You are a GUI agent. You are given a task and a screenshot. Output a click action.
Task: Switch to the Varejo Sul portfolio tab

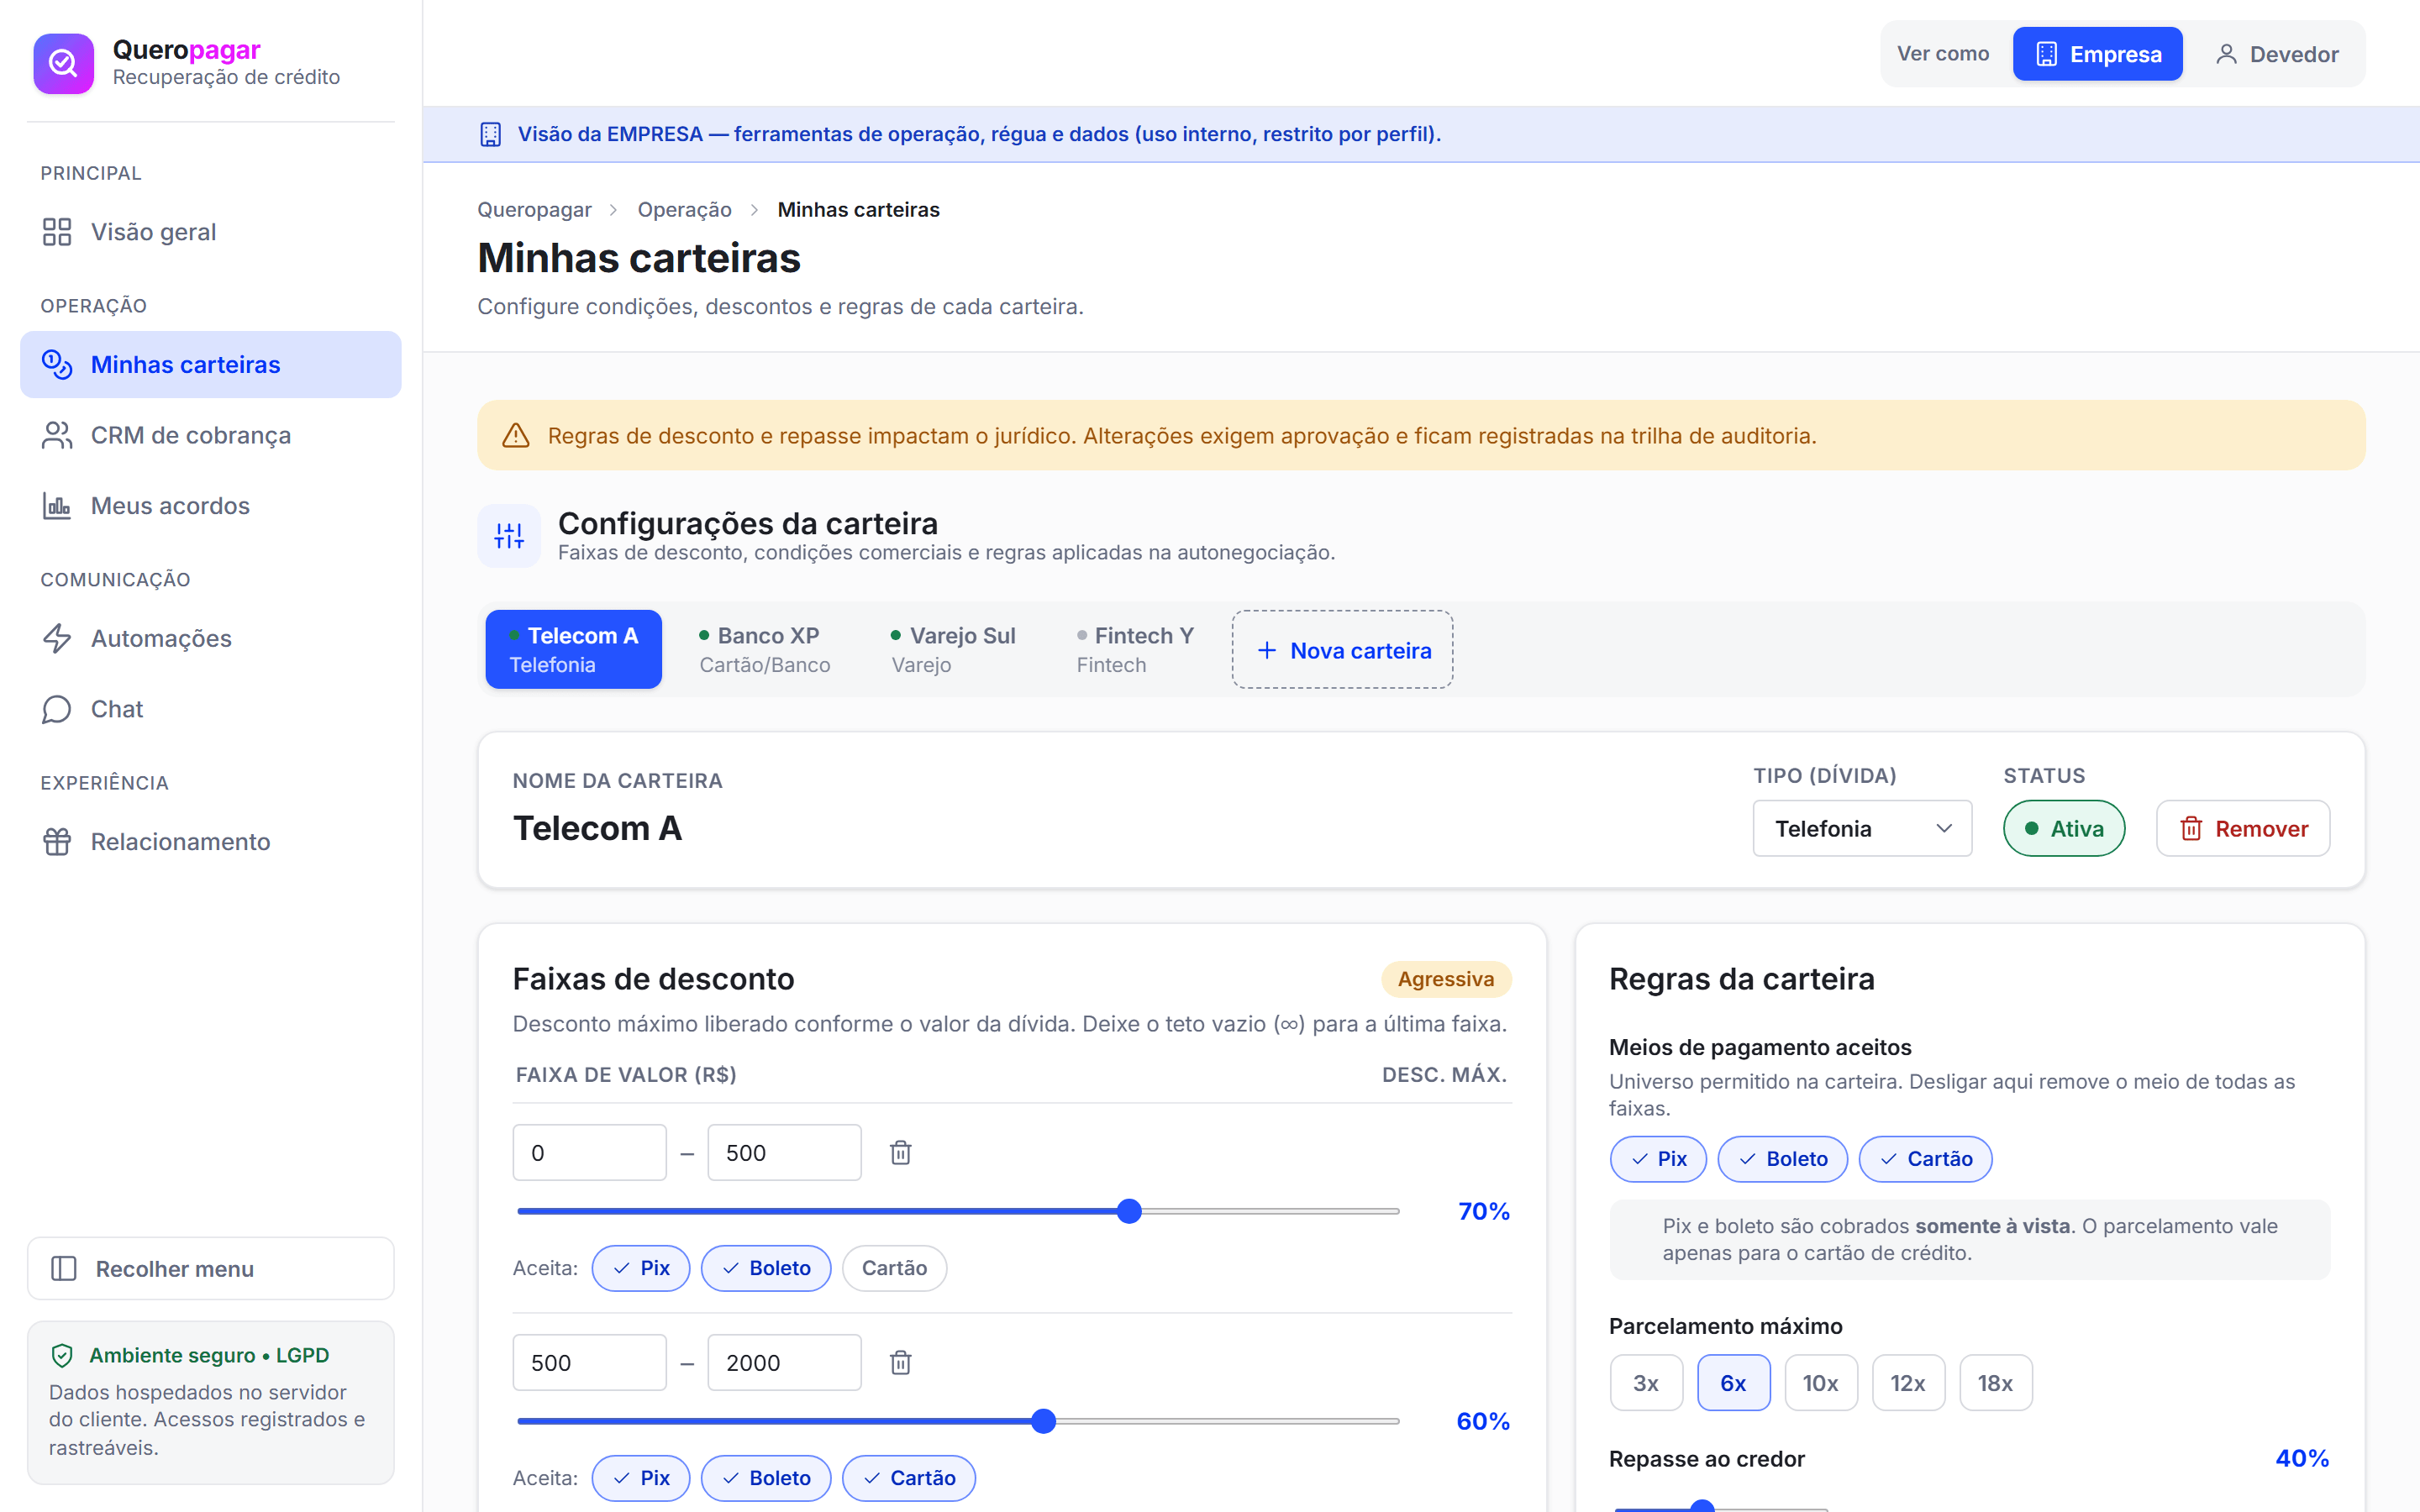tap(953, 649)
